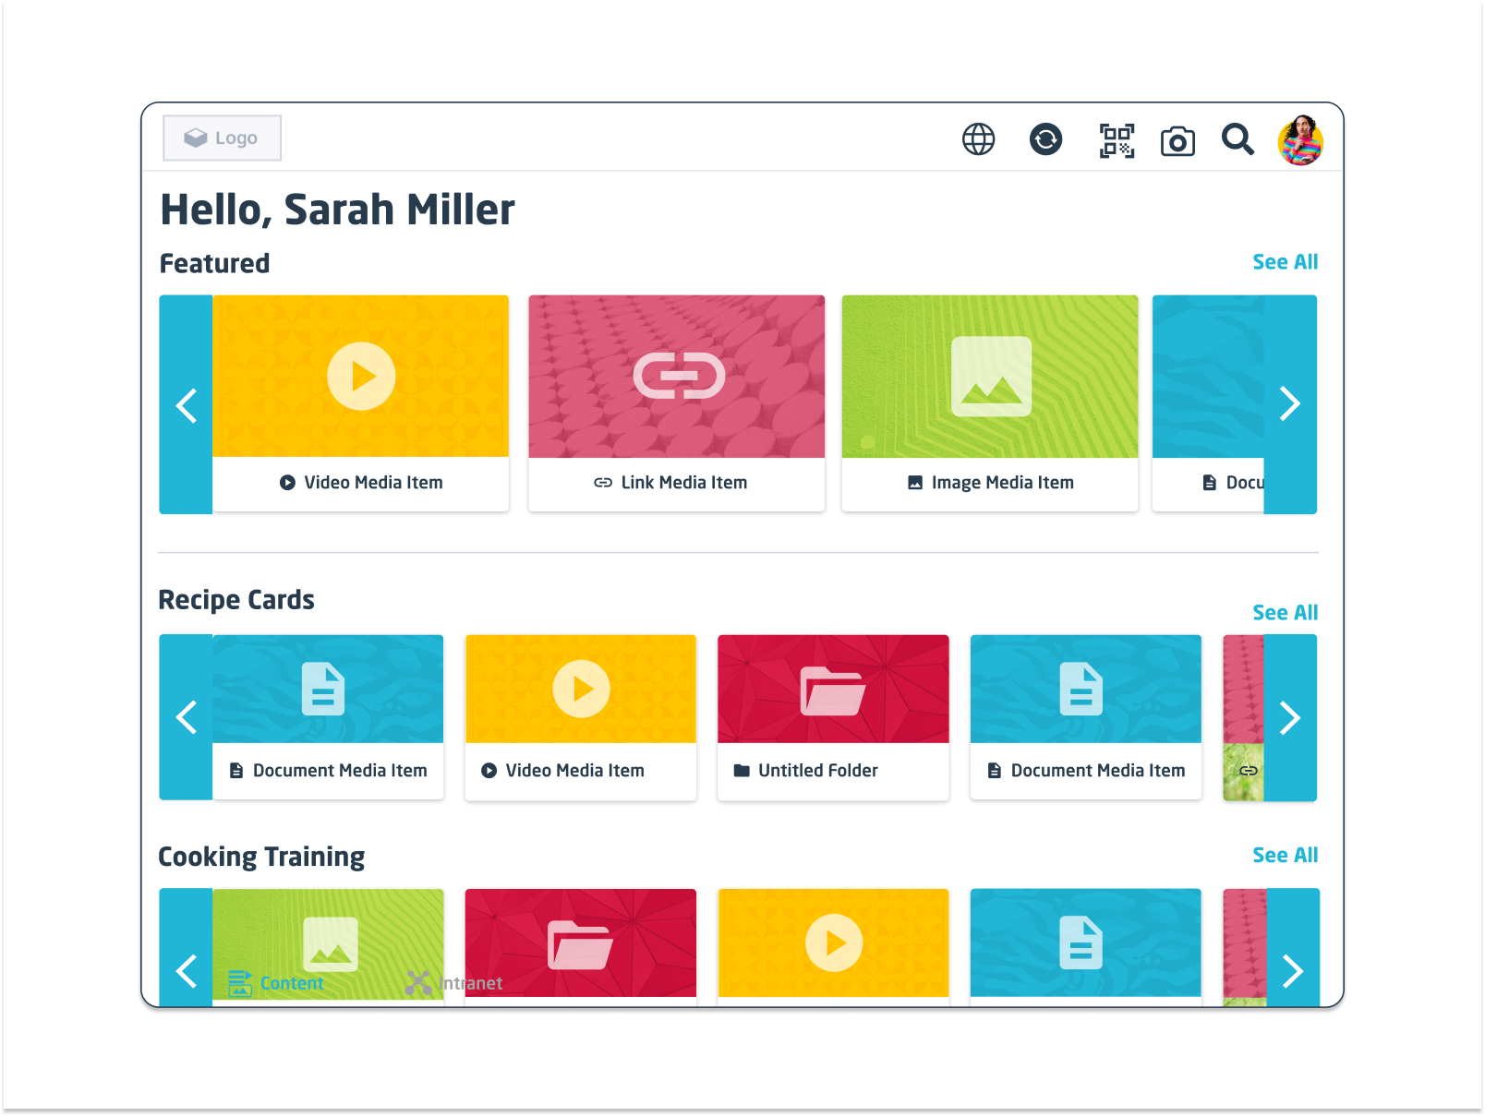
Task: Go to previous items in the Featured carousel
Action: 186,404
